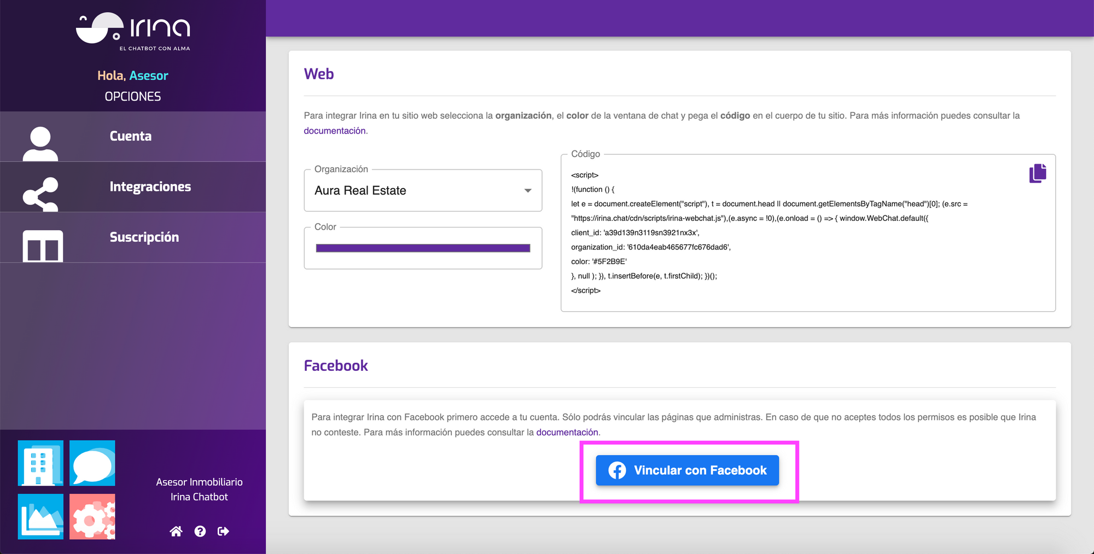Screen dimensions: 1094x554
Task: Copy the embed code with the copy icon
Action: [1038, 173]
